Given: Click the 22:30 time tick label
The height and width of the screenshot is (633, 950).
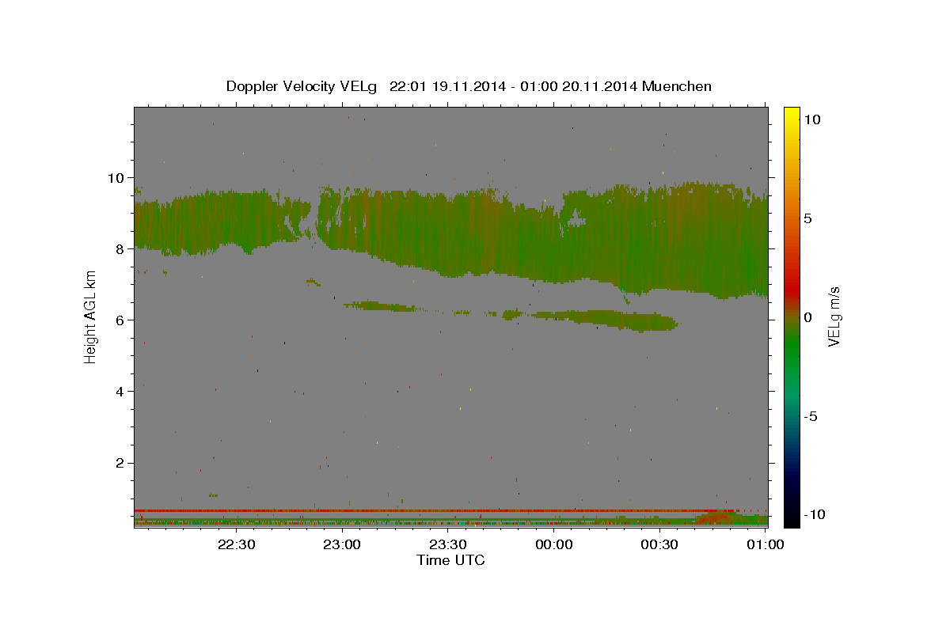Looking at the screenshot, I should [236, 544].
